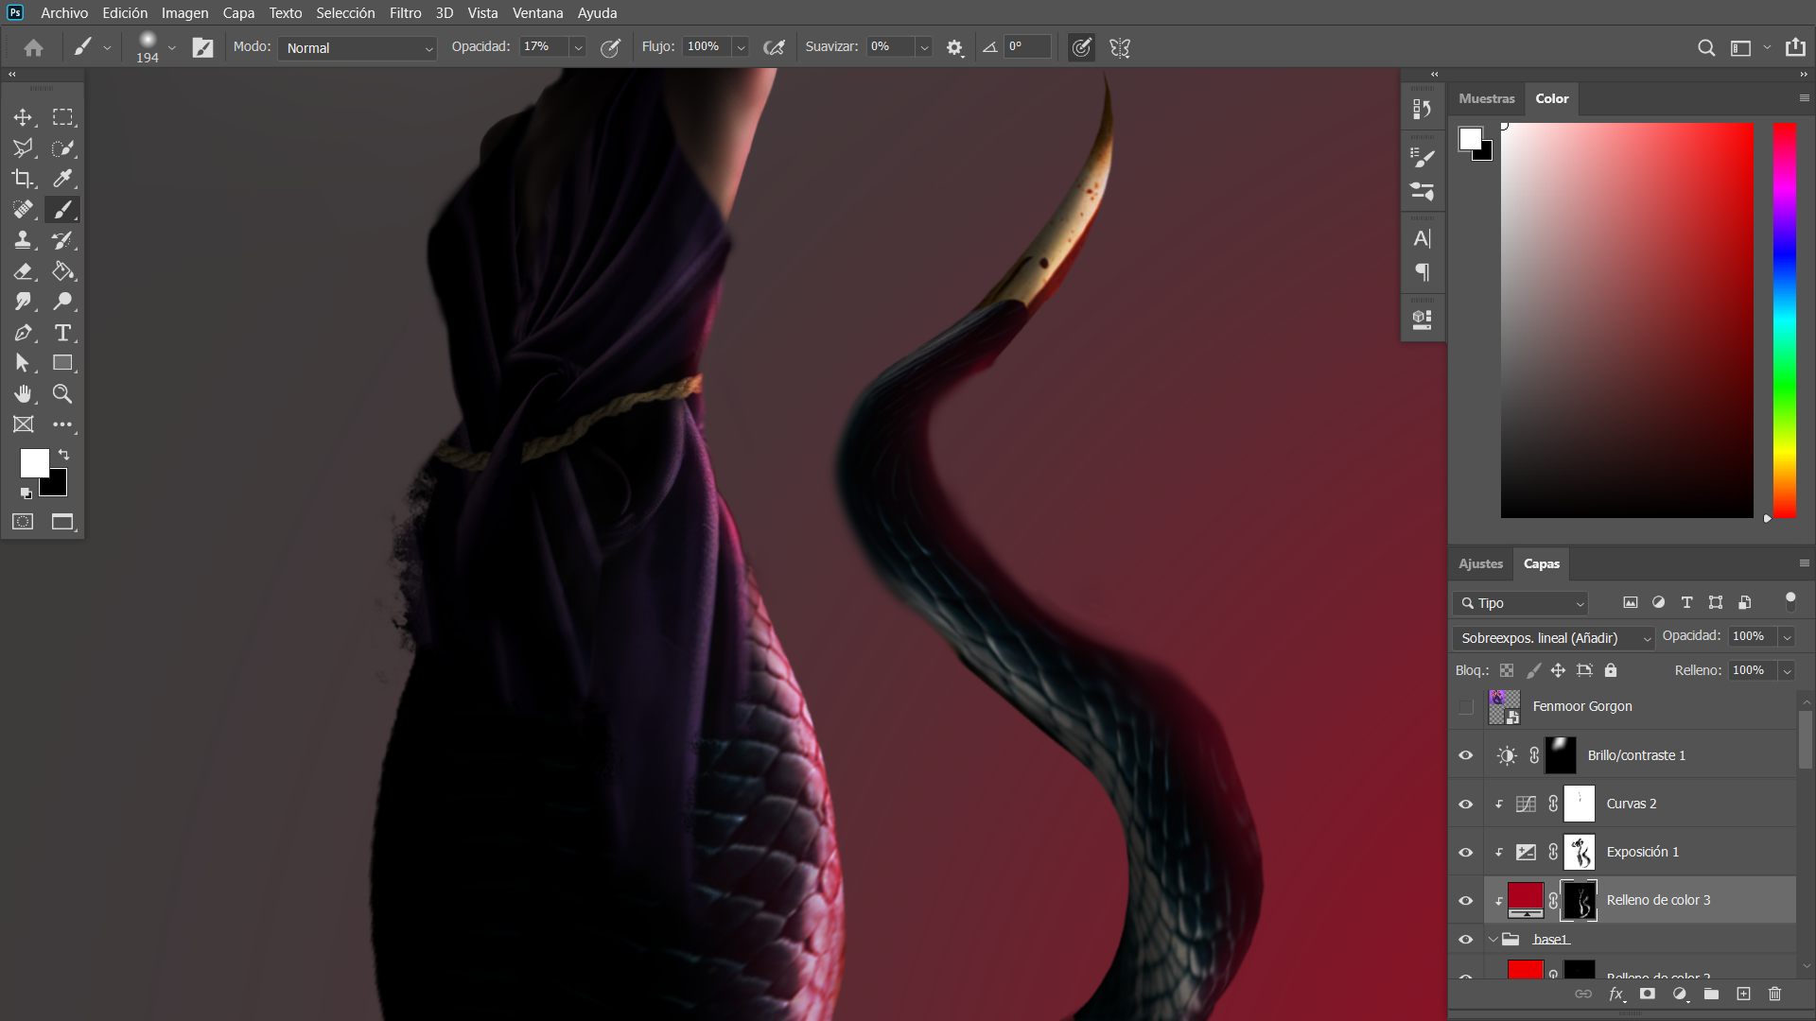Open the Filtro menu

(405, 13)
